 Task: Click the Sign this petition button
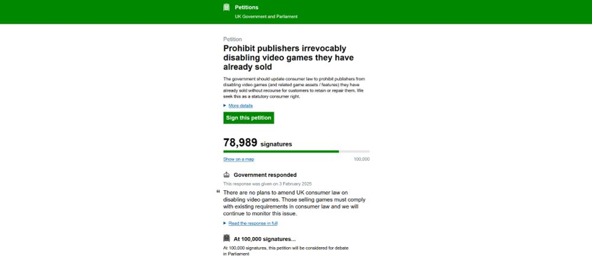tap(249, 118)
